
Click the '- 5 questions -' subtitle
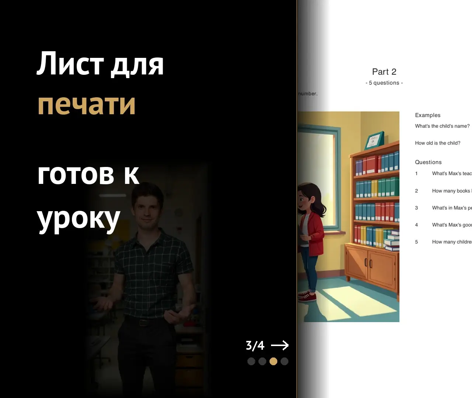(x=384, y=83)
